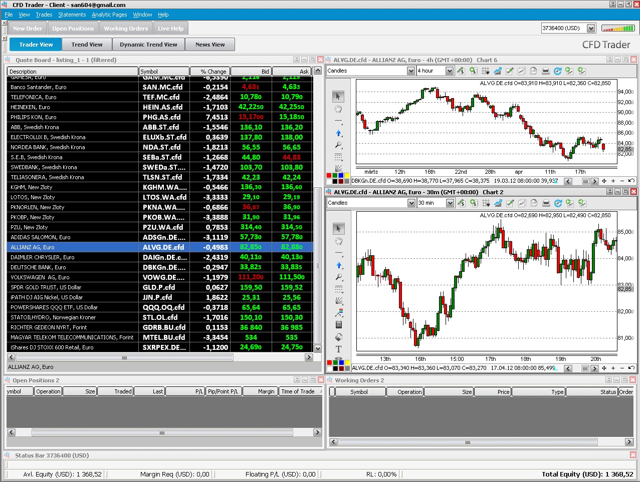Click the % Change column header

pyautogui.click(x=210, y=72)
